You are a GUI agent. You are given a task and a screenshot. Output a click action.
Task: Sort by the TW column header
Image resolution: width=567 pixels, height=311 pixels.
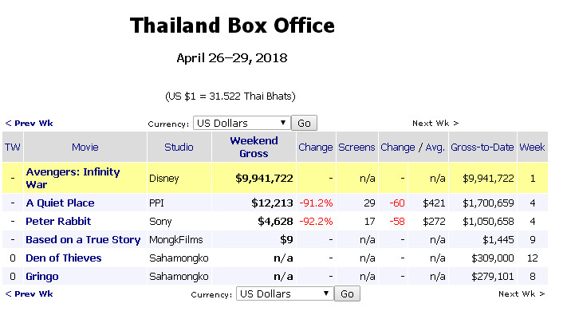pyautogui.click(x=13, y=148)
